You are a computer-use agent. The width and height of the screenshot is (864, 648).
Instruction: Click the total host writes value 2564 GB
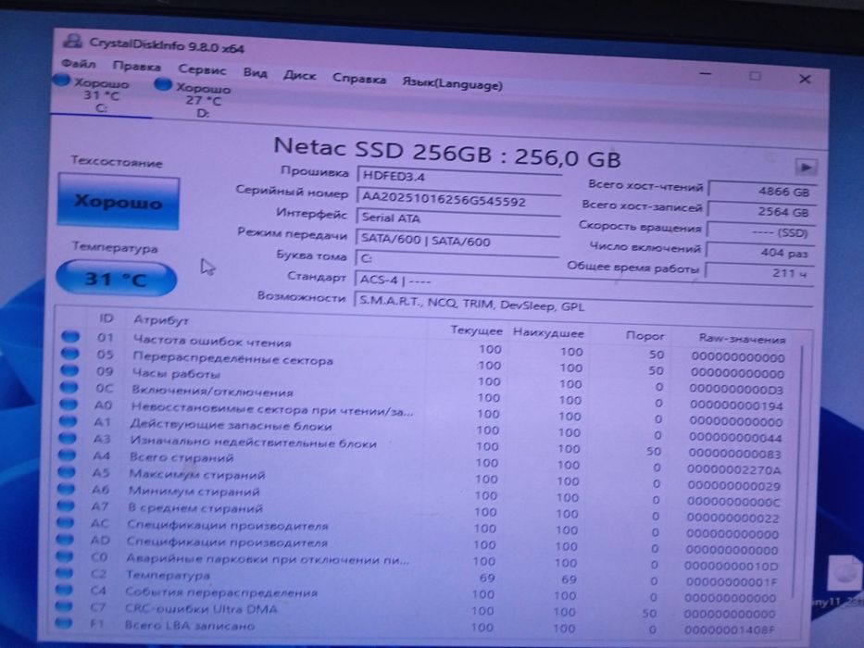pos(761,212)
